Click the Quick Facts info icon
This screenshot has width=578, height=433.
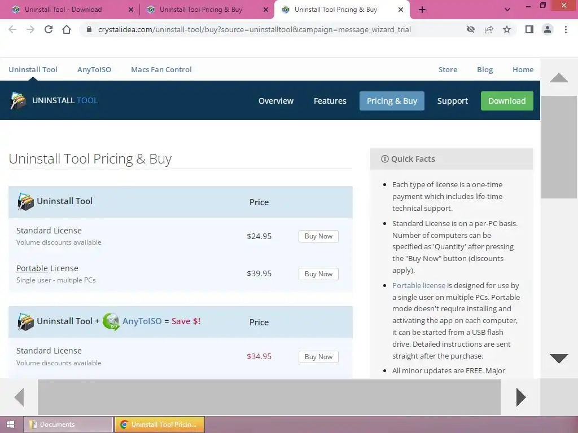pyautogui.click(x=385, y=158)
